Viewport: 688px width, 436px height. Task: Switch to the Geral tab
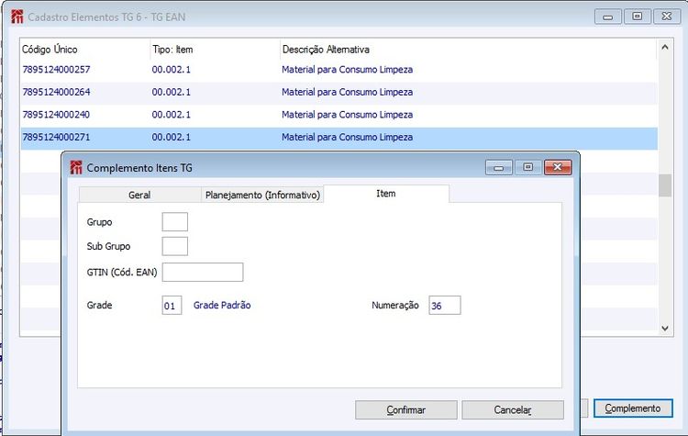click(x=139, y=195)
